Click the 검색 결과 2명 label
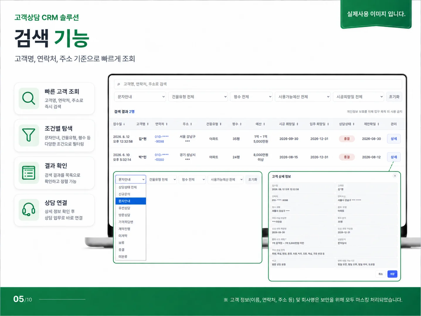Image resolution: width=421 pixels, height=316 pixels. point(124,111)
